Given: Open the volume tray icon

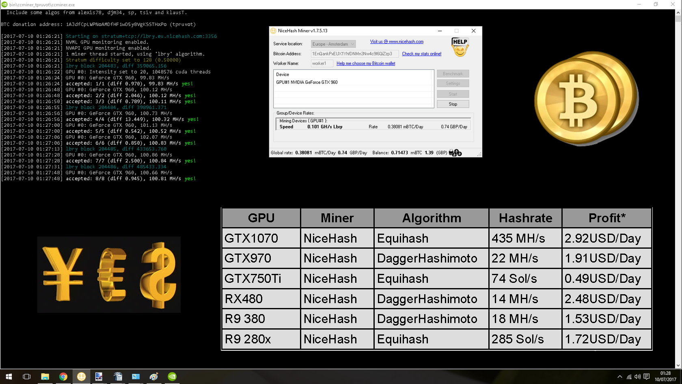Looking at the screenshot, I should coord(638,377).
